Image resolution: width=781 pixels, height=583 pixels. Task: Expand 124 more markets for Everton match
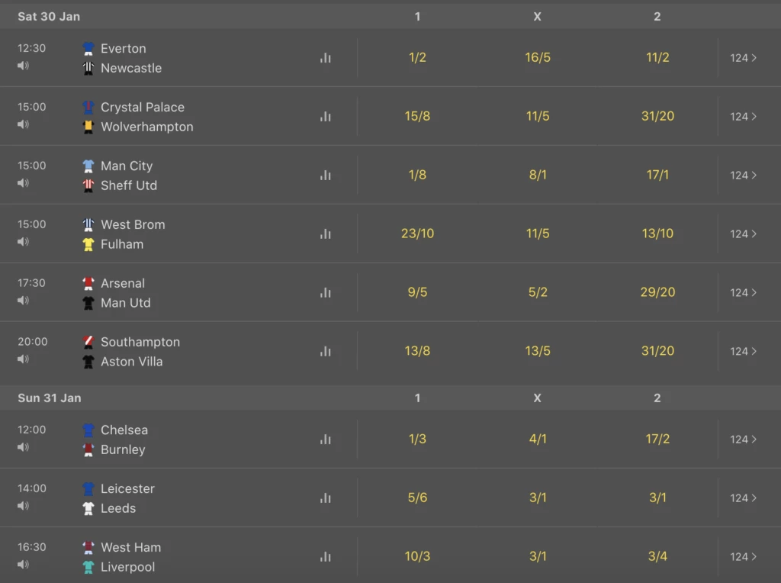pyautogui.click(x=744, y=58)
